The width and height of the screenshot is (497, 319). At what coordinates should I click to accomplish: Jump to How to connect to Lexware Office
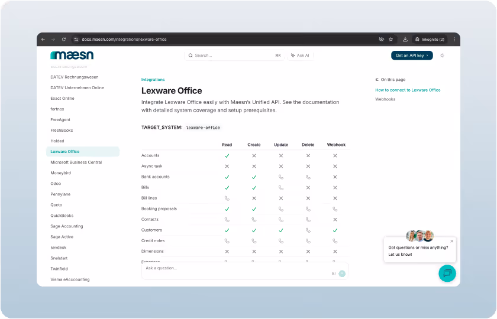[x=408, y=90]
